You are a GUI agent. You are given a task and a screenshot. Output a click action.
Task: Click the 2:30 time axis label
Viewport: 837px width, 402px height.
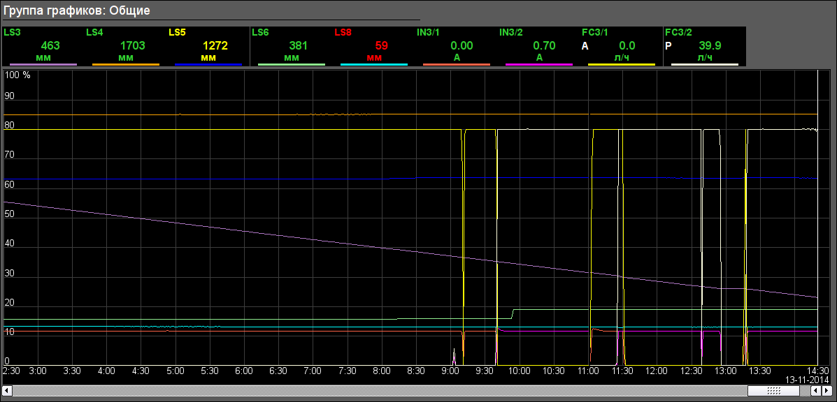tap(11, 371)
